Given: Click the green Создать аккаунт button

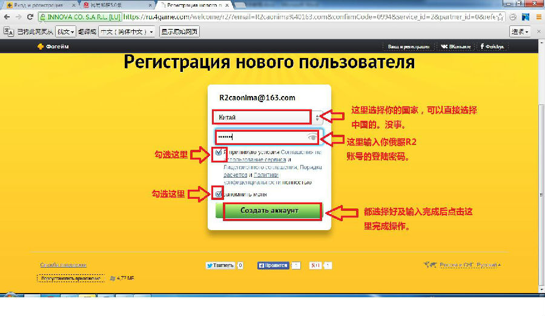Looking at the screenshot, I should click(269, 210).
